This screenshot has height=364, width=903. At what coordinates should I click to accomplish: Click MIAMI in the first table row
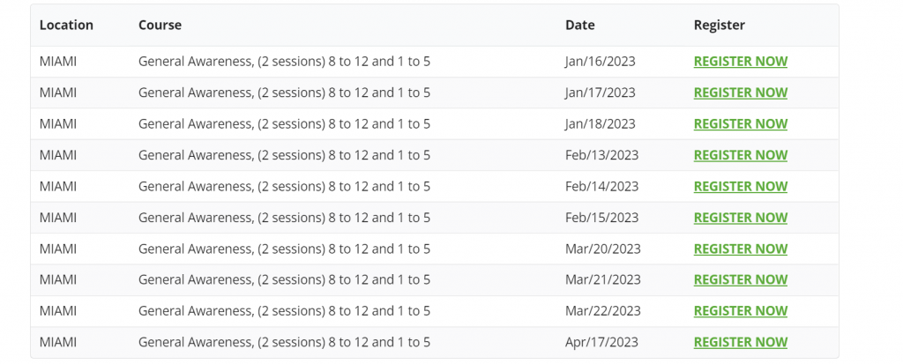(57, 62)
